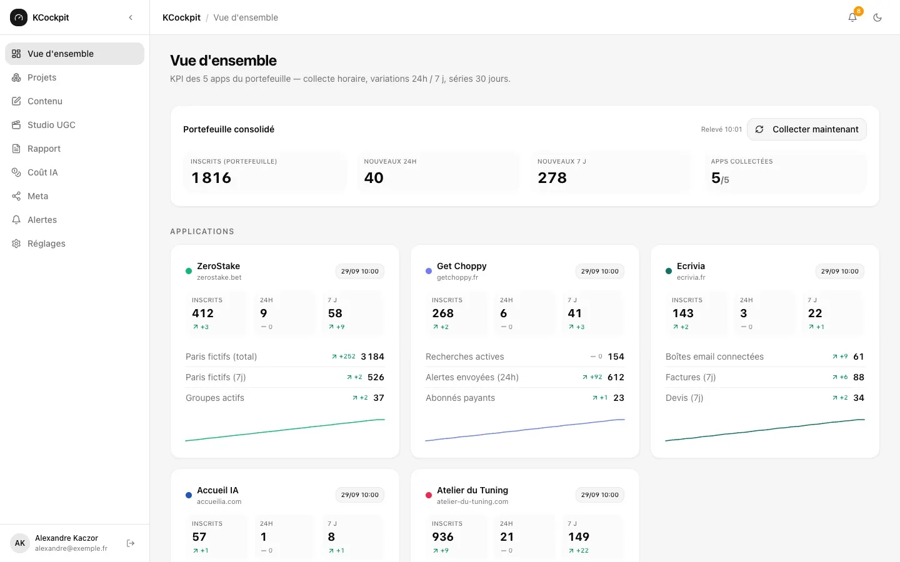Open Réglages settings page
This screenshot has width=900, height=562.
(x=74, y=244)
